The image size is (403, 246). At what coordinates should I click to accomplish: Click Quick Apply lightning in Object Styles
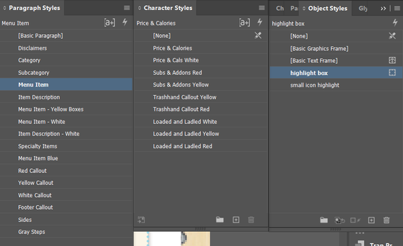click(x=395, y=23)
